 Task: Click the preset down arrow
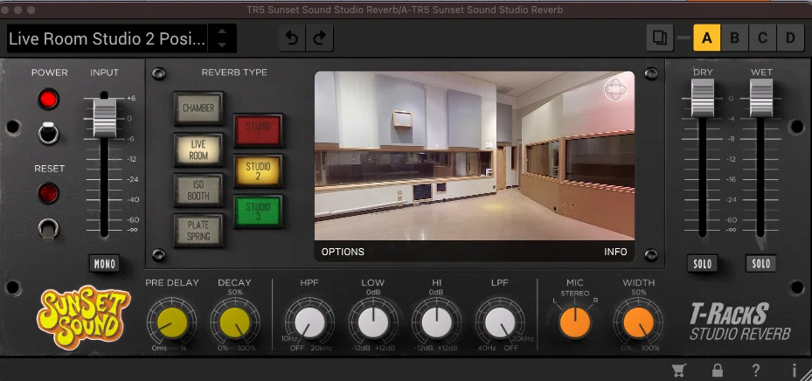click(x=222, y=45)
